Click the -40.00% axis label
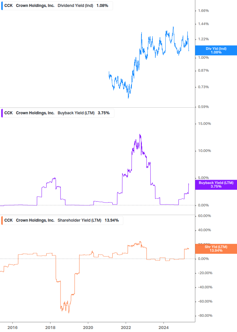 tap(205, 287)
